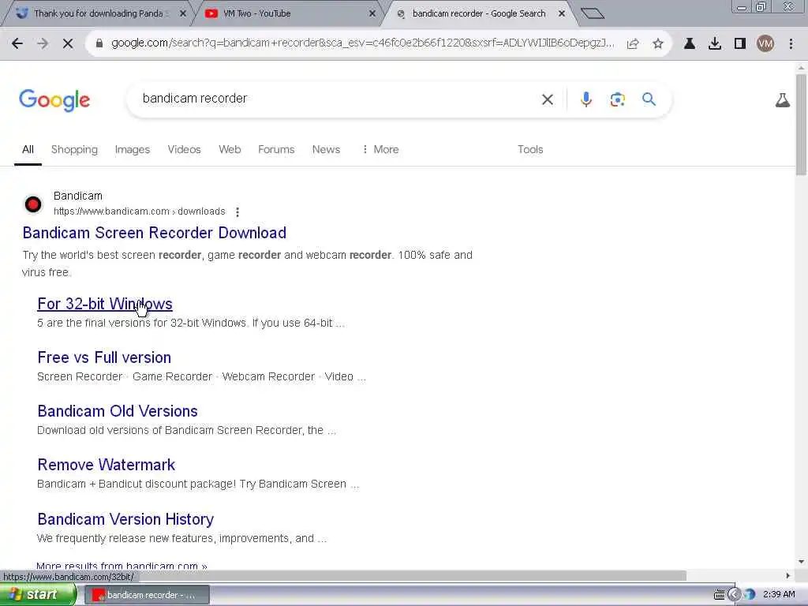Open options dots beside the bandicam.com URL
This screenshot has height=606, width=808.
pos(237,211)
